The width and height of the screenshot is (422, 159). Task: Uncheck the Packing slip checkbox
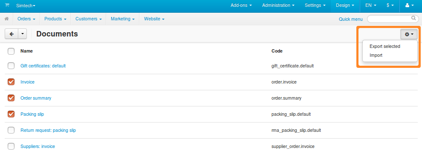[x=11, y=114]
